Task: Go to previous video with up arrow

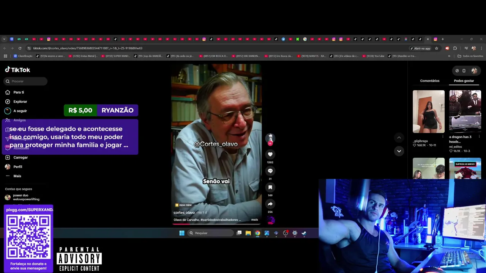Action: 399,137
